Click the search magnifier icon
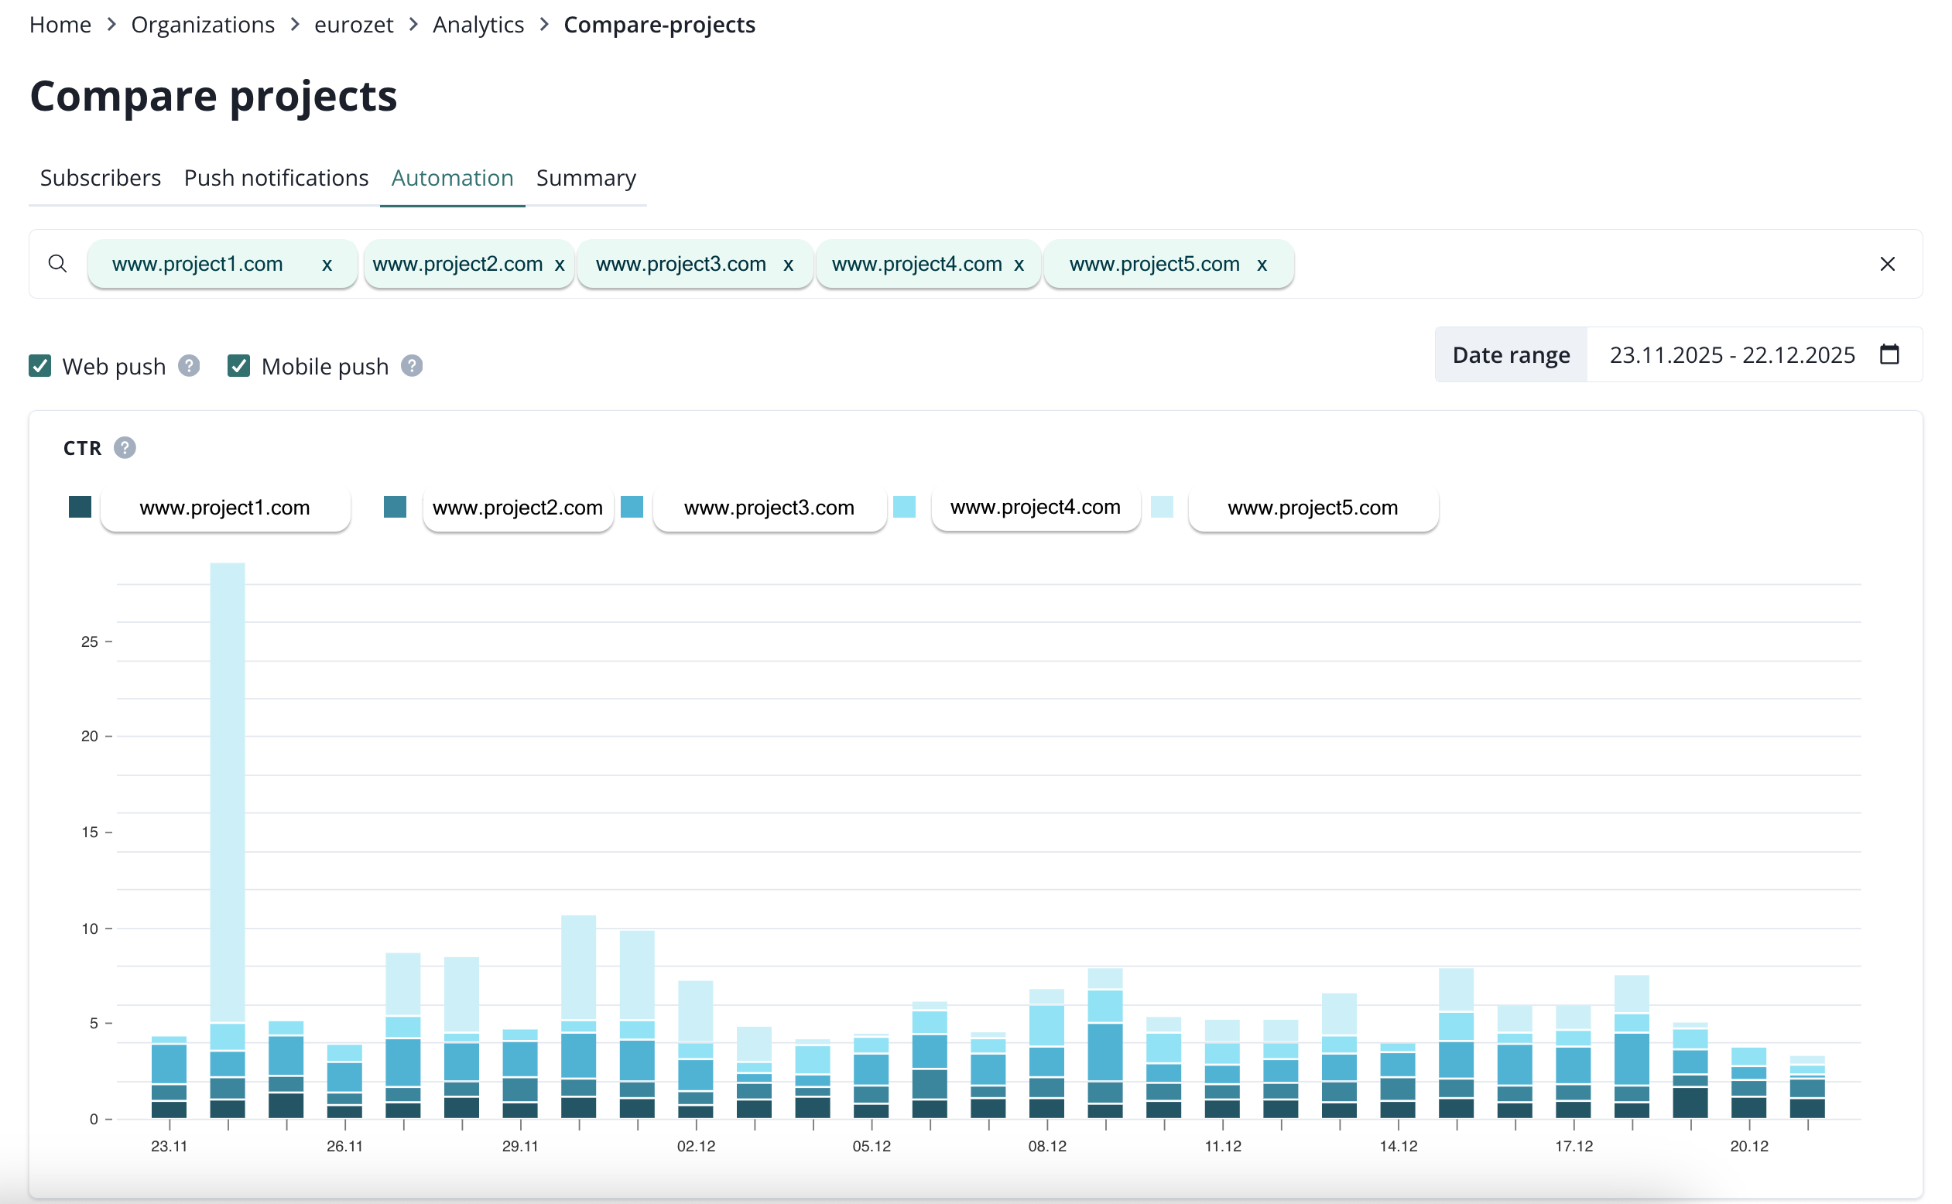The width and height of the screenshot is (1952, 1204). coord(57,264)
